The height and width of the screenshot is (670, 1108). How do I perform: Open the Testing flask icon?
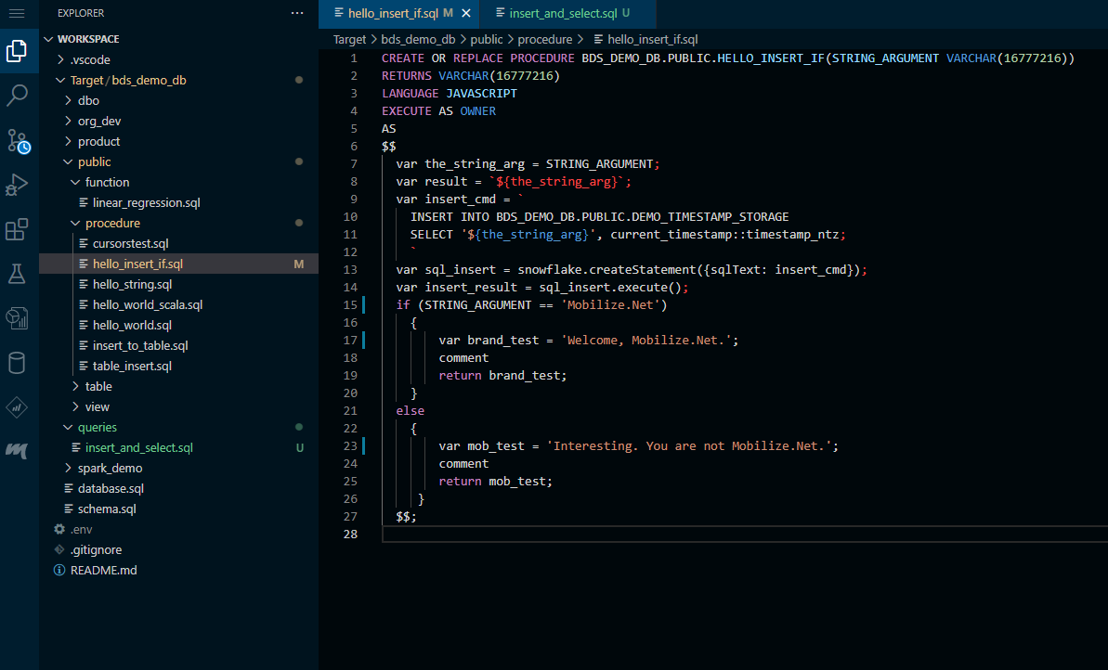coord(17,274)
